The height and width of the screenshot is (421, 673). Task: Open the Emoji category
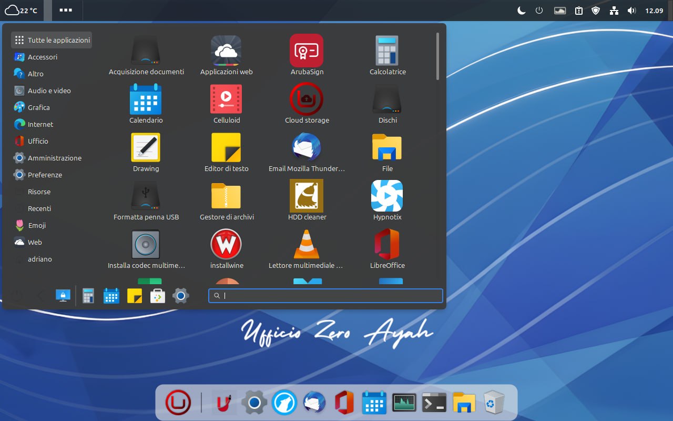pyautogui.click(x=52, y=225)
